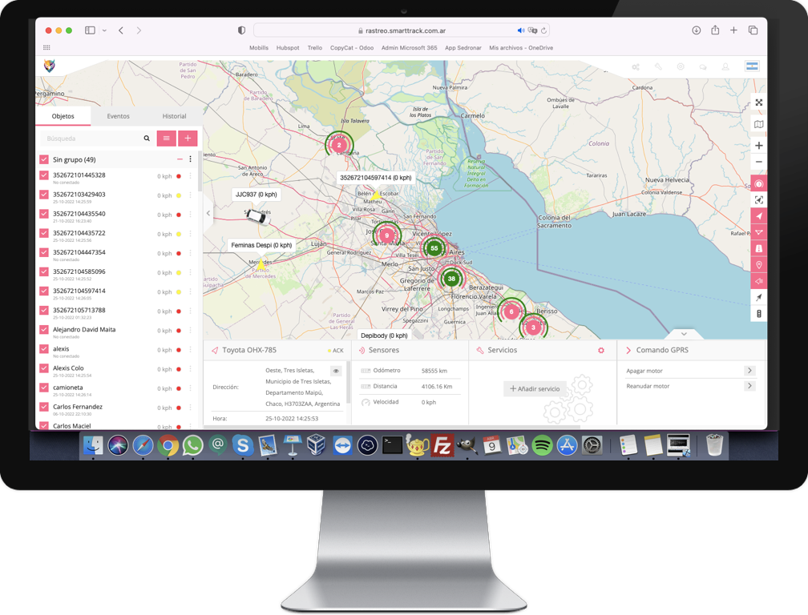The width and height of the screenshot is (808, 615).
Task: Open the three-dot menu beside Sin grupo
Action: [190, 159]
